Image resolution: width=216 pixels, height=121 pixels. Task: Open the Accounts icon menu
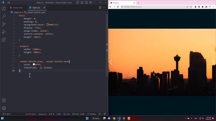[4, 100]
